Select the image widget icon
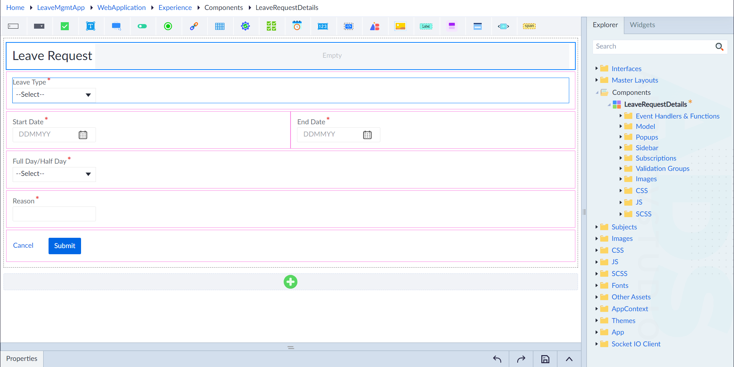 pos(400,26)
